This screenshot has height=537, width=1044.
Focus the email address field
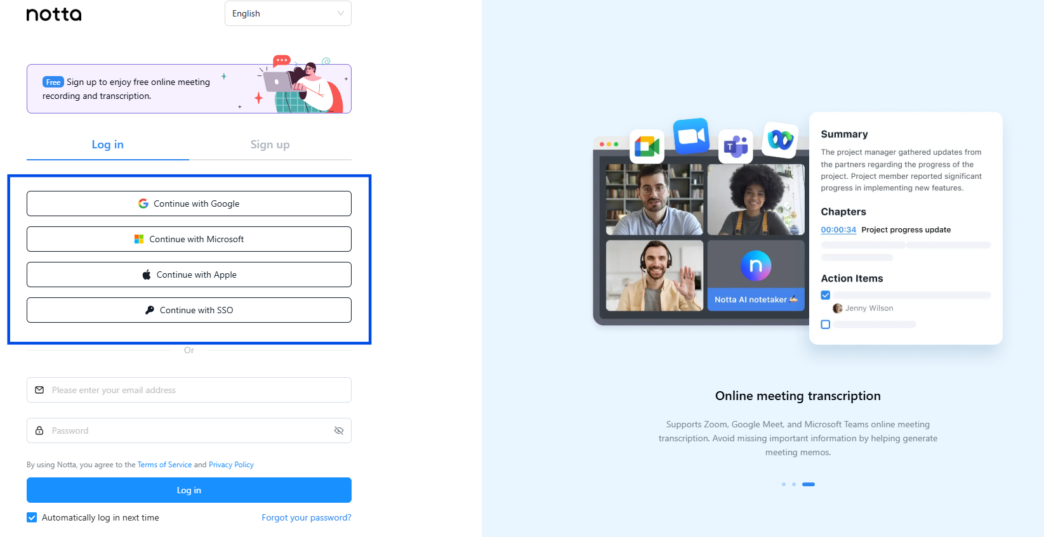click(189, 390)
